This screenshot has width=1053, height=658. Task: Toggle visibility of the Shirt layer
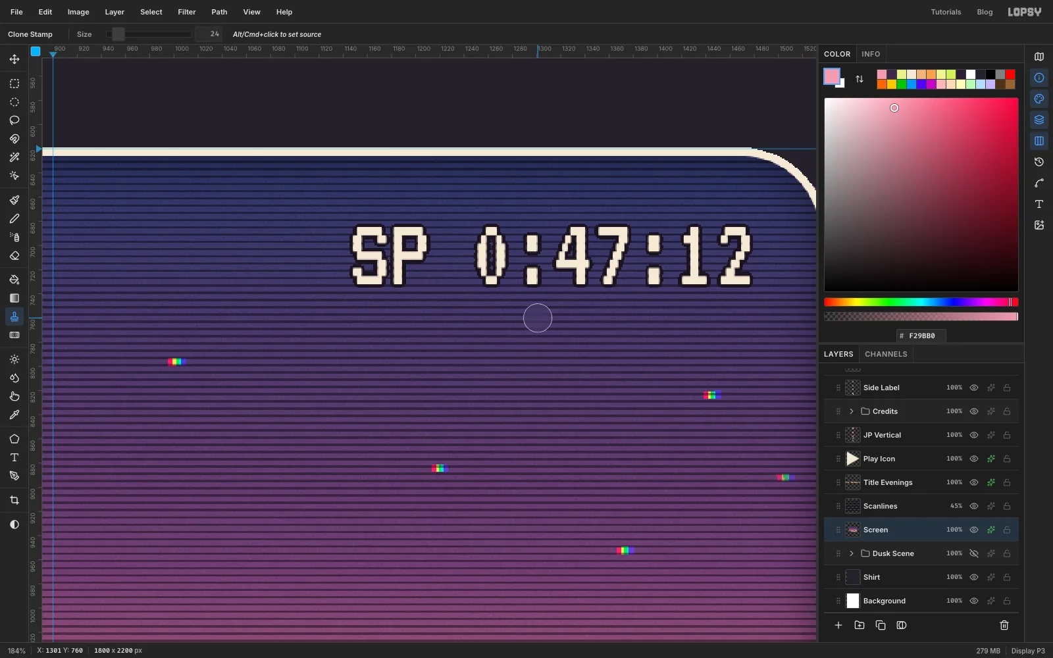coord(974,577)
